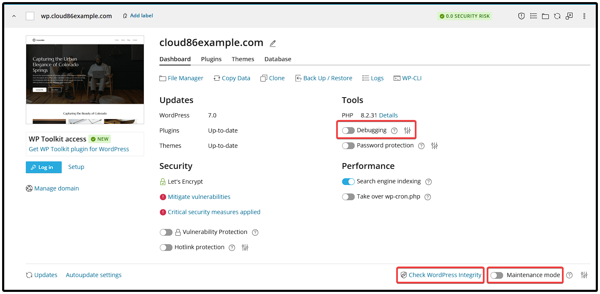Click the Log in button
Screen dimensions: 600x294
pyautogui.click(x=44, y=167)
